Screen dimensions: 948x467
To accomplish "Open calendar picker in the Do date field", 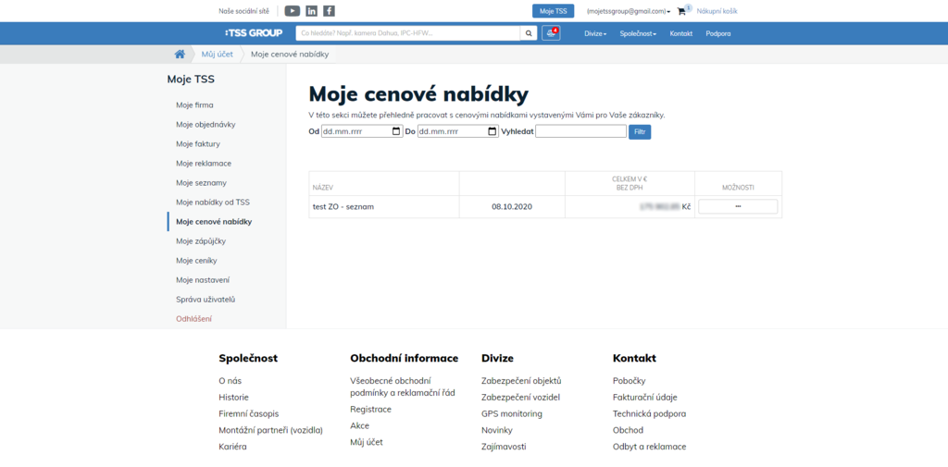I will (493, 131).
